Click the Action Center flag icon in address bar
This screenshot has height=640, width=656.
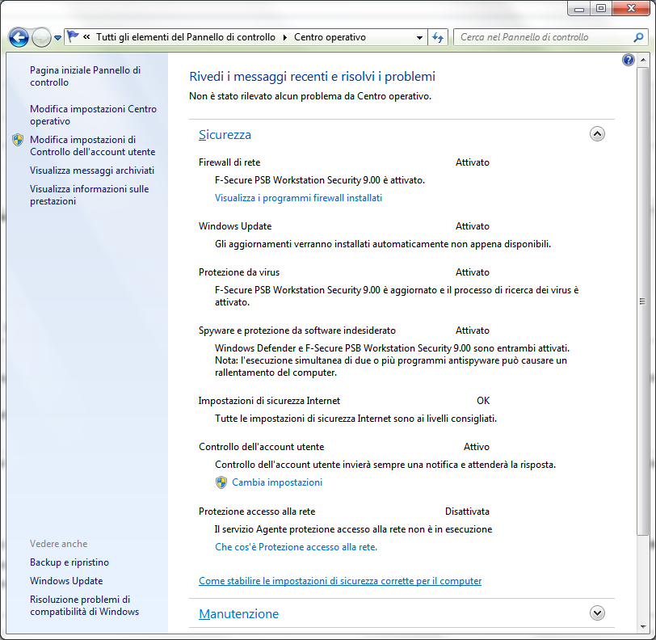73,37
